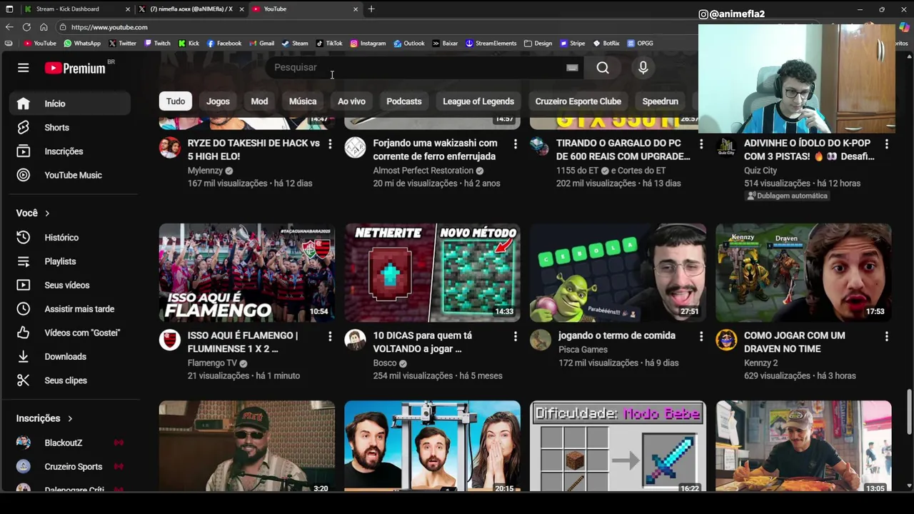Open the on-screen keyboard icon in search box
The height and width of the screenshot is (514, 914).
(x=572, y=67)
